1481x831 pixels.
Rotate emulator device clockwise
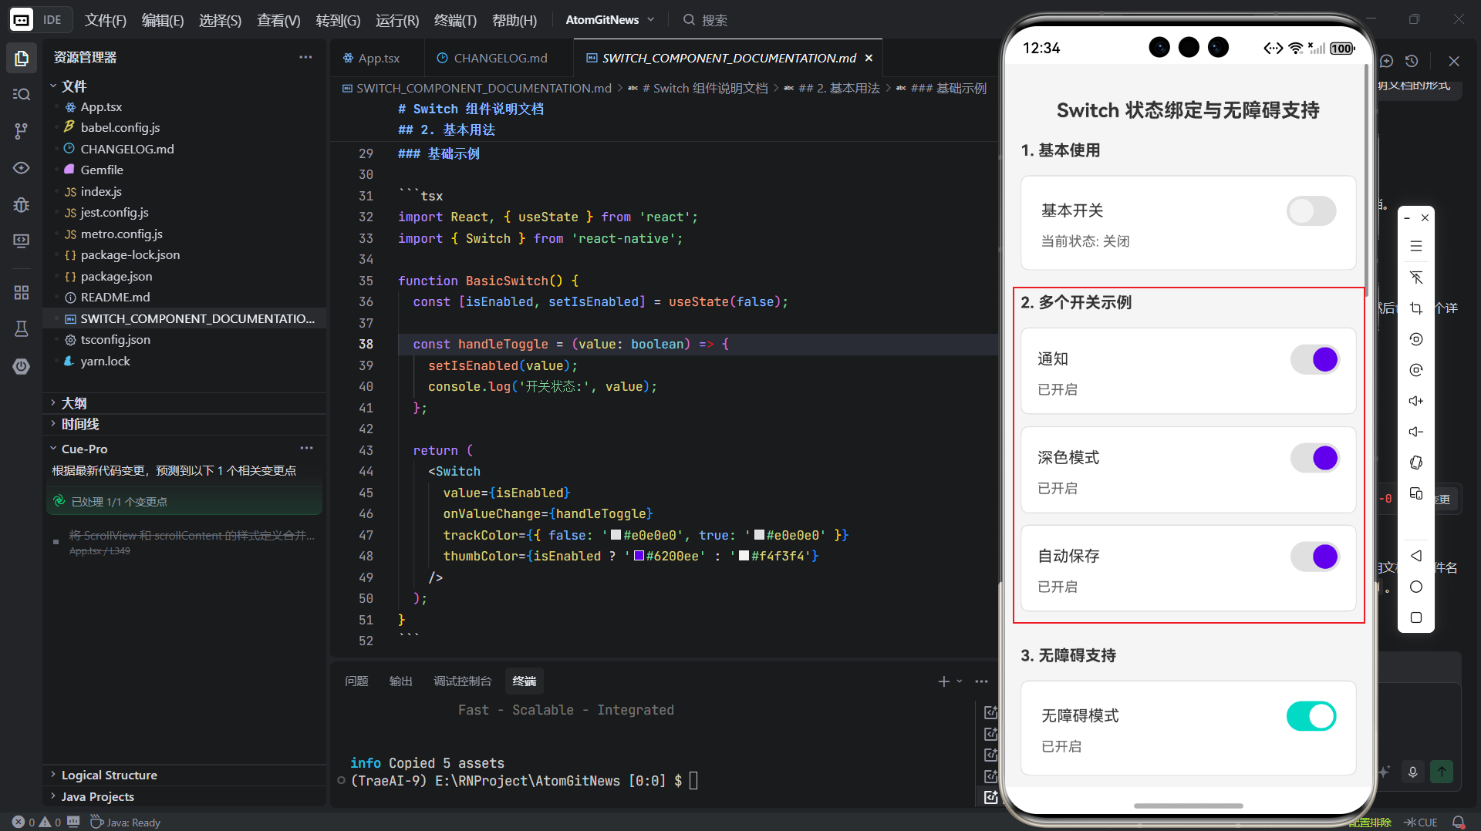[x=1416, y=370]
